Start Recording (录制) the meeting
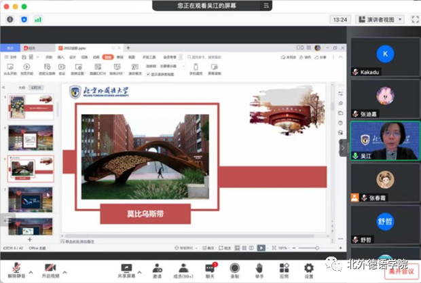 click(x=234, y=269)
